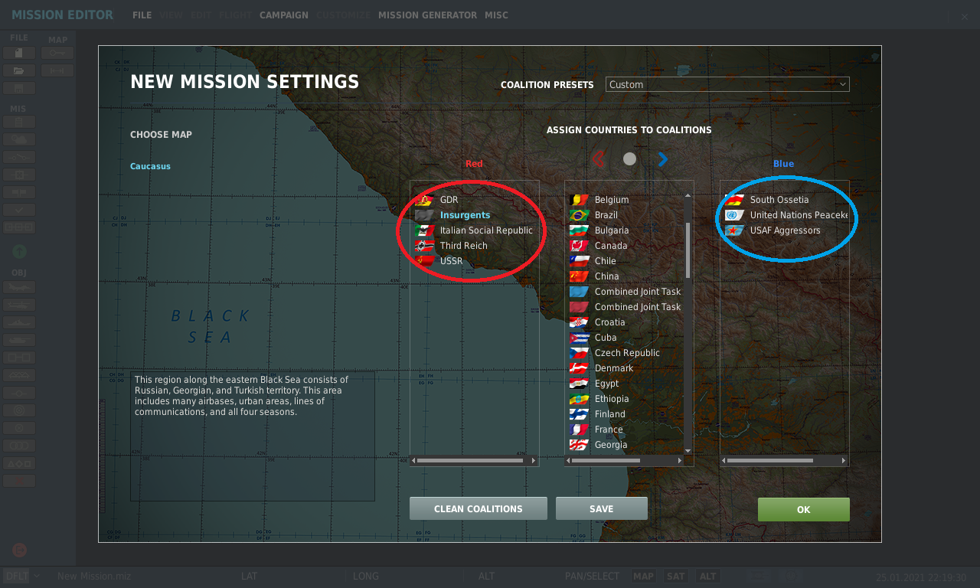Click the SAVE button

(x=602, y=509)
